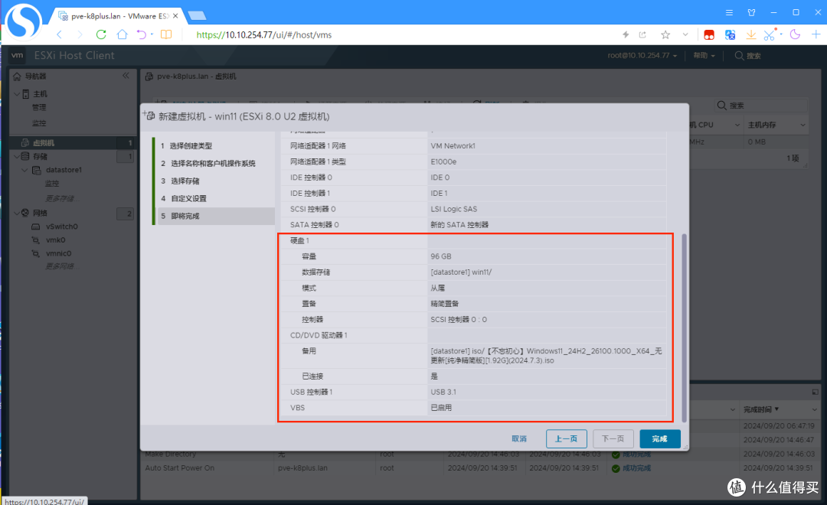Reload the page with refresh icon

point(101,34)
